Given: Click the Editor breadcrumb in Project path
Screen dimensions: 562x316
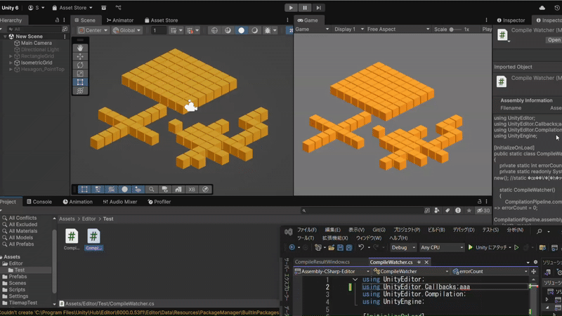Looking at the screenshot, I should point(89,219).
